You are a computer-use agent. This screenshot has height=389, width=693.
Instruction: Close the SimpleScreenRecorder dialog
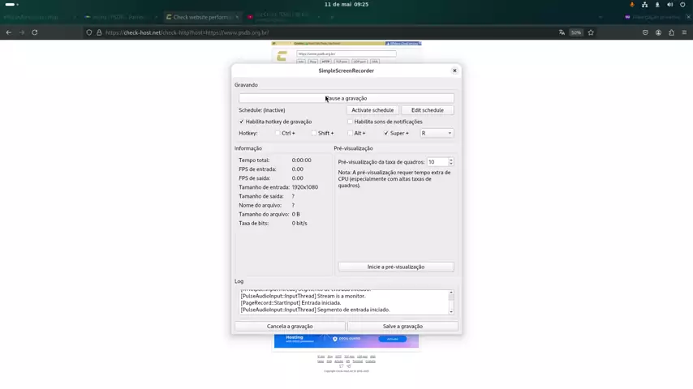454,71
